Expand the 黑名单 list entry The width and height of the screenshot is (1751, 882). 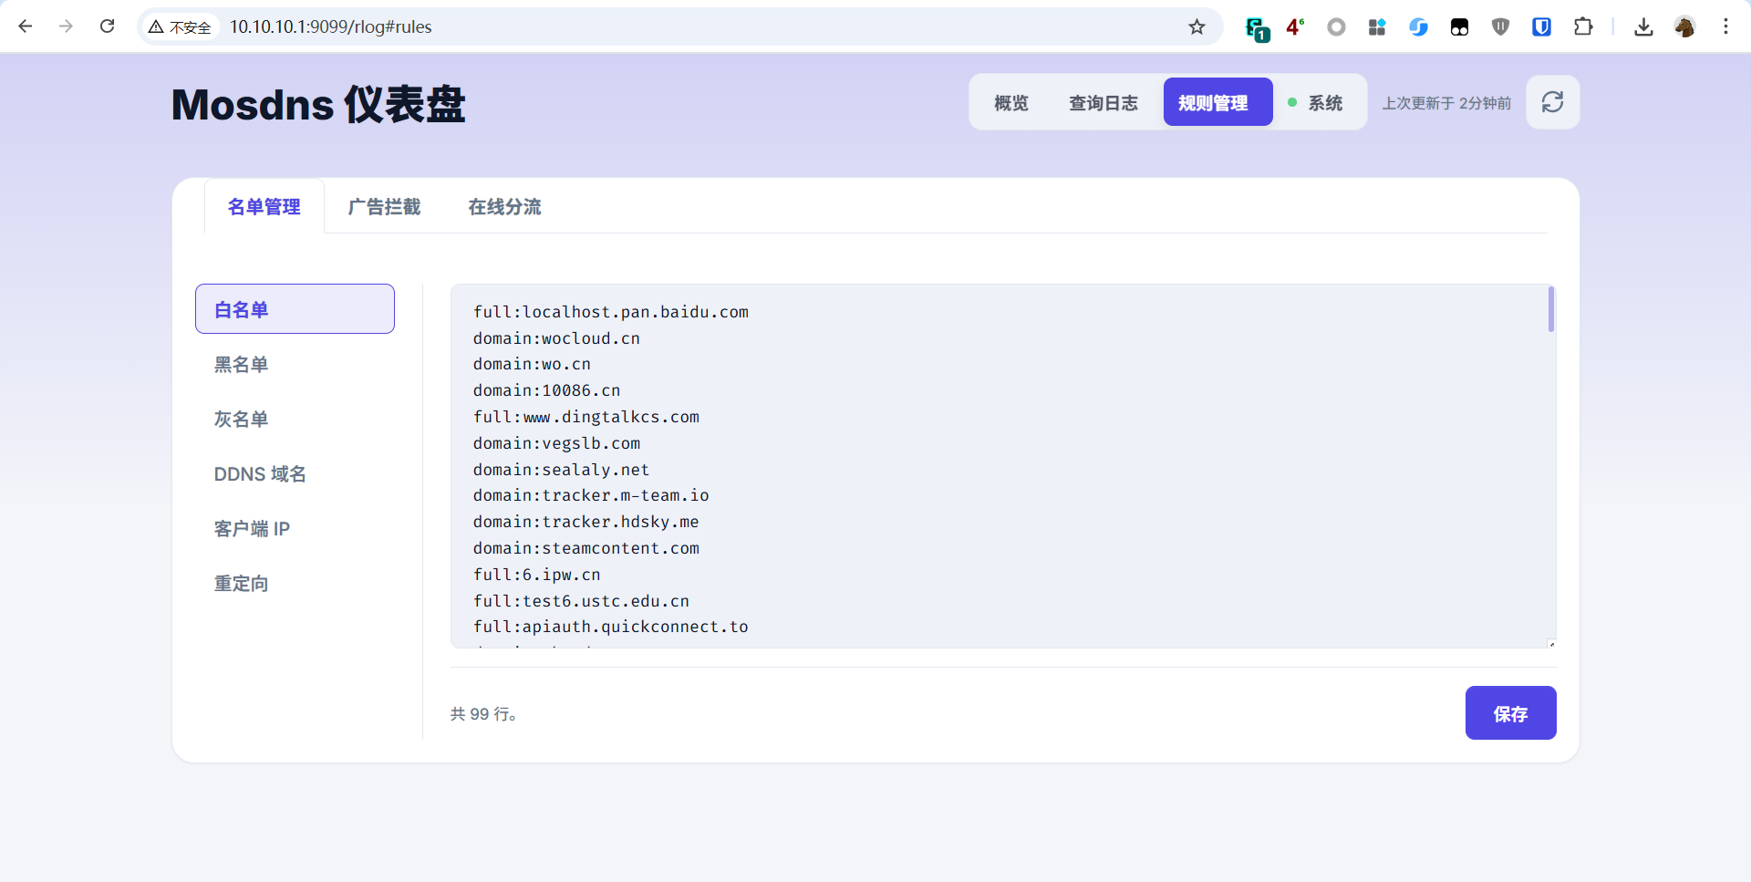(x=241, y=364)
